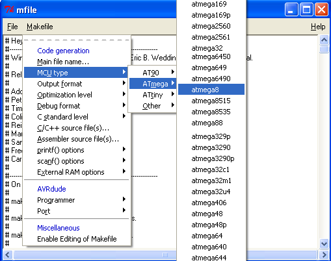Open the Help menu

tap(318, 27)
